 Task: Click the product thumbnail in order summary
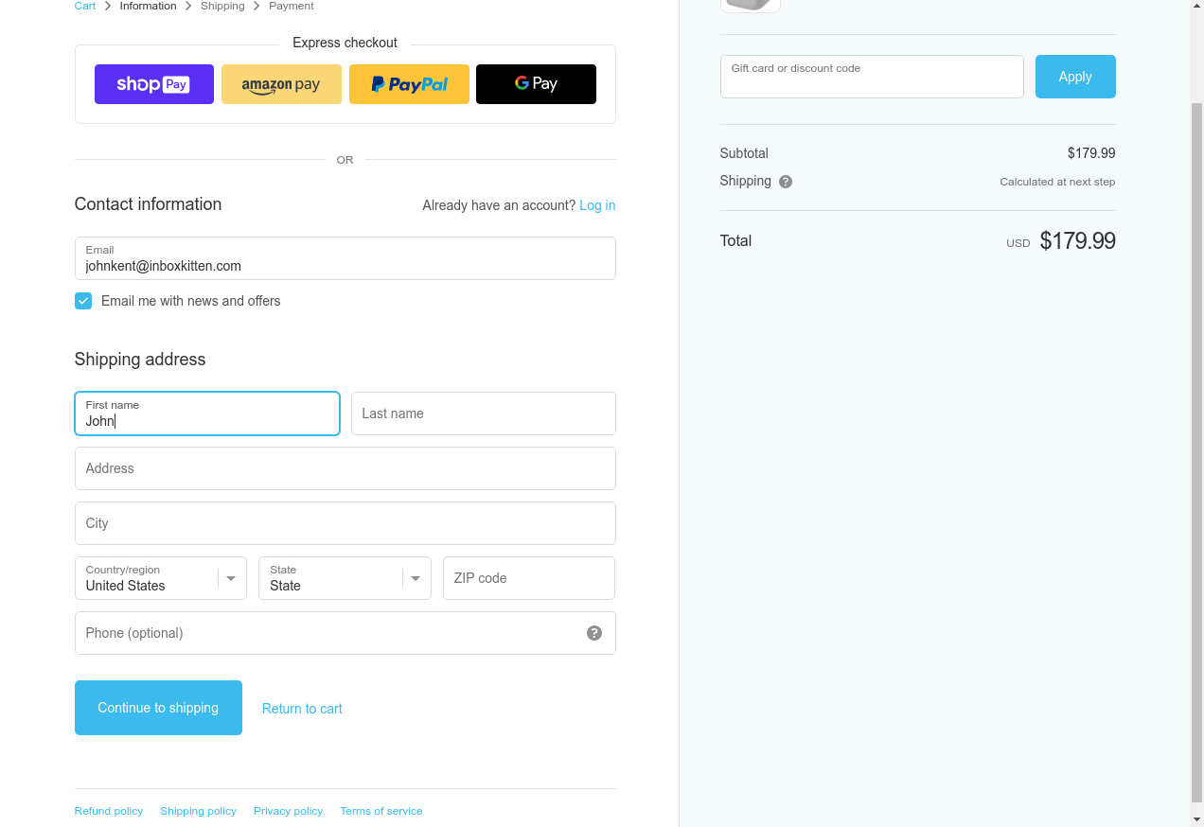pyautogui.click(x=751, y=5)
